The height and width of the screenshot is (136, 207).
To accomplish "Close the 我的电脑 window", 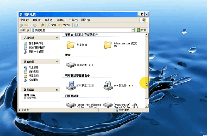I will [146, 15].
